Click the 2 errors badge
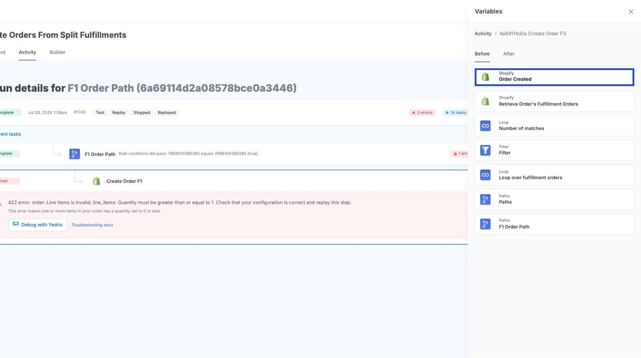The width and height of the screenshot is (641, 358). (422, 112)
